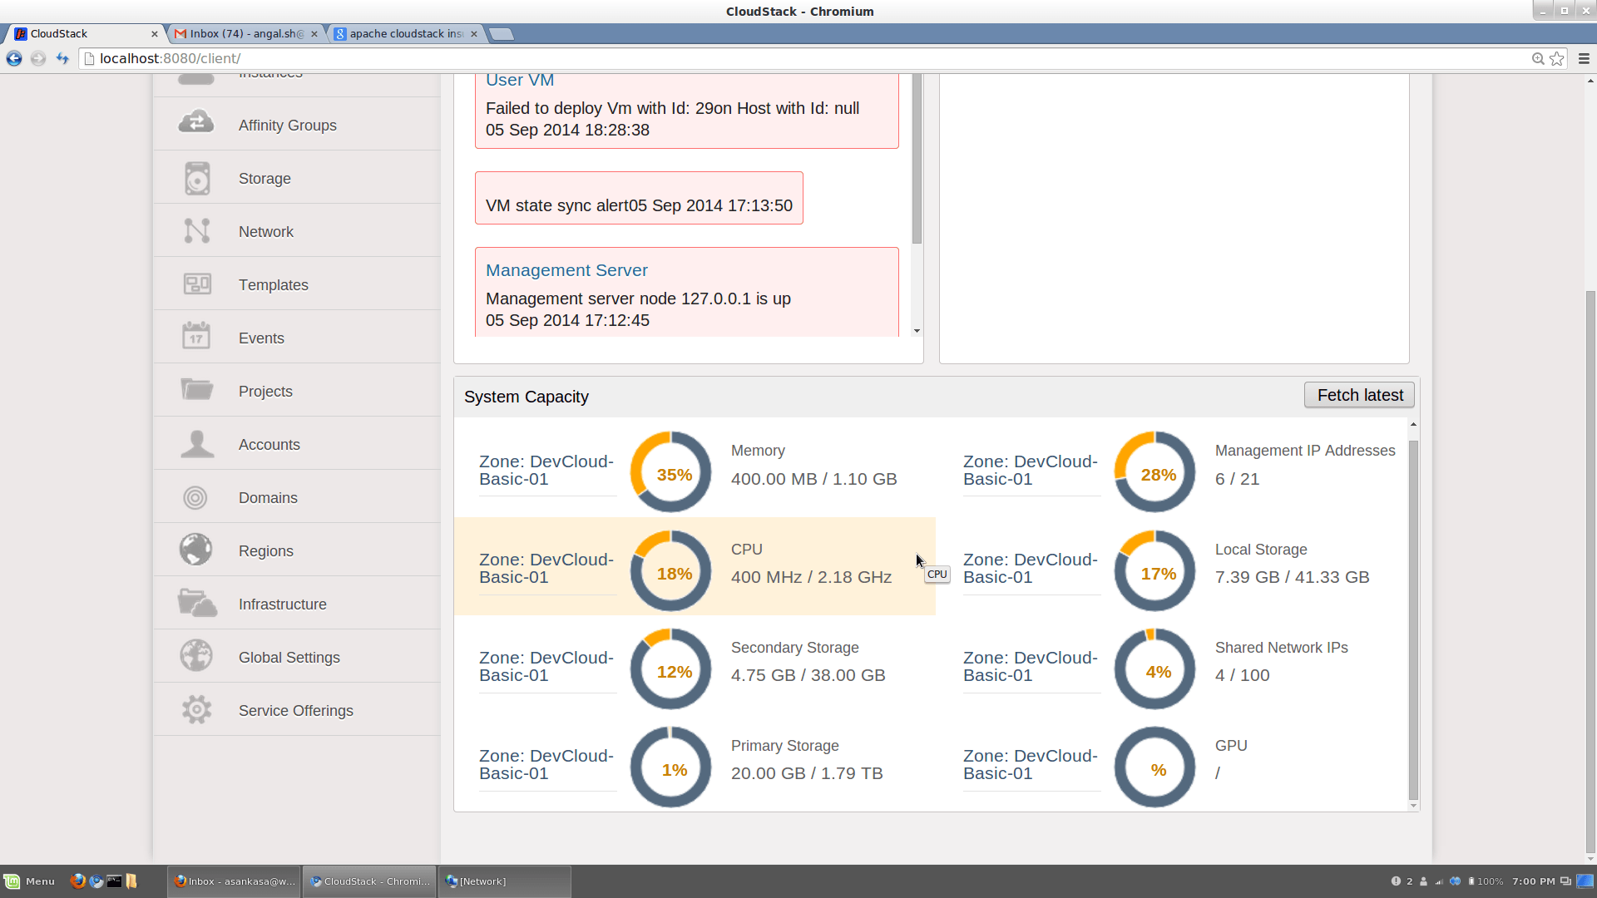The width and height of the screenshot is (1597, 898).
Task: Click the Regions globe icon
Action: click(196, 550)
